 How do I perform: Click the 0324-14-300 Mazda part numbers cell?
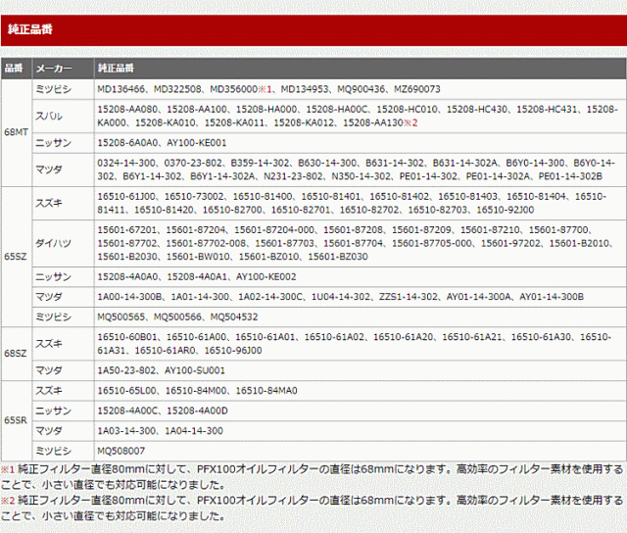tap(361, 170)
